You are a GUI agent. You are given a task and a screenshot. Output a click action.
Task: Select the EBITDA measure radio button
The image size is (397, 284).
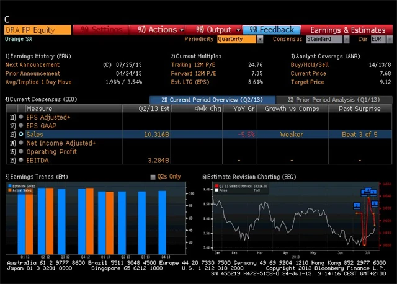click(21, 160)
